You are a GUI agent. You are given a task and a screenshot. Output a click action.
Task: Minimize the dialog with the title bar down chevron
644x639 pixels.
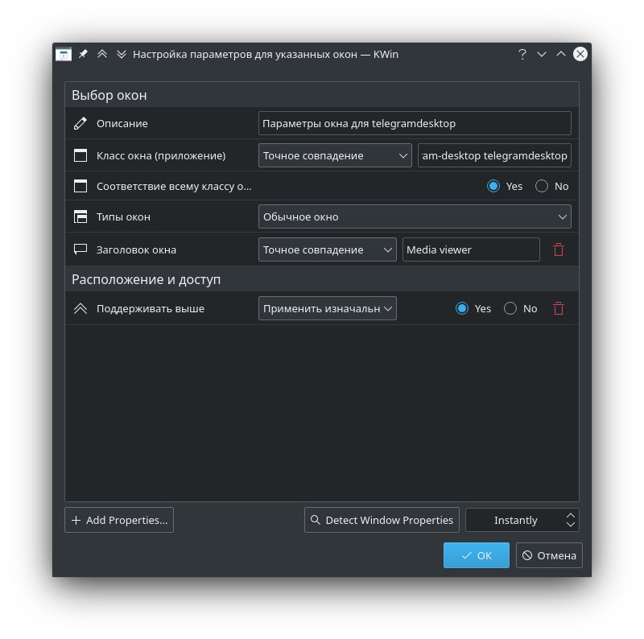(x=541, y=54)
